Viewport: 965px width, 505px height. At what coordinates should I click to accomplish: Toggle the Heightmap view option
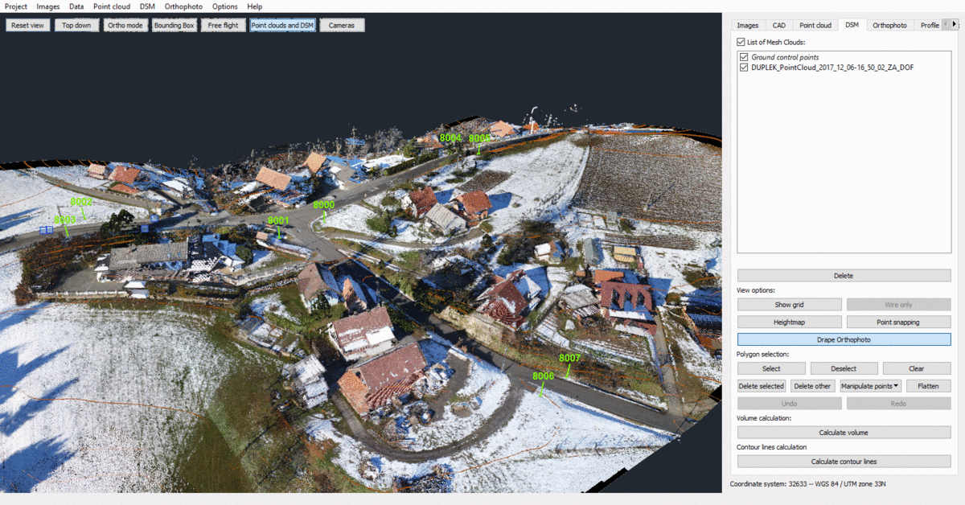point(789,322)
